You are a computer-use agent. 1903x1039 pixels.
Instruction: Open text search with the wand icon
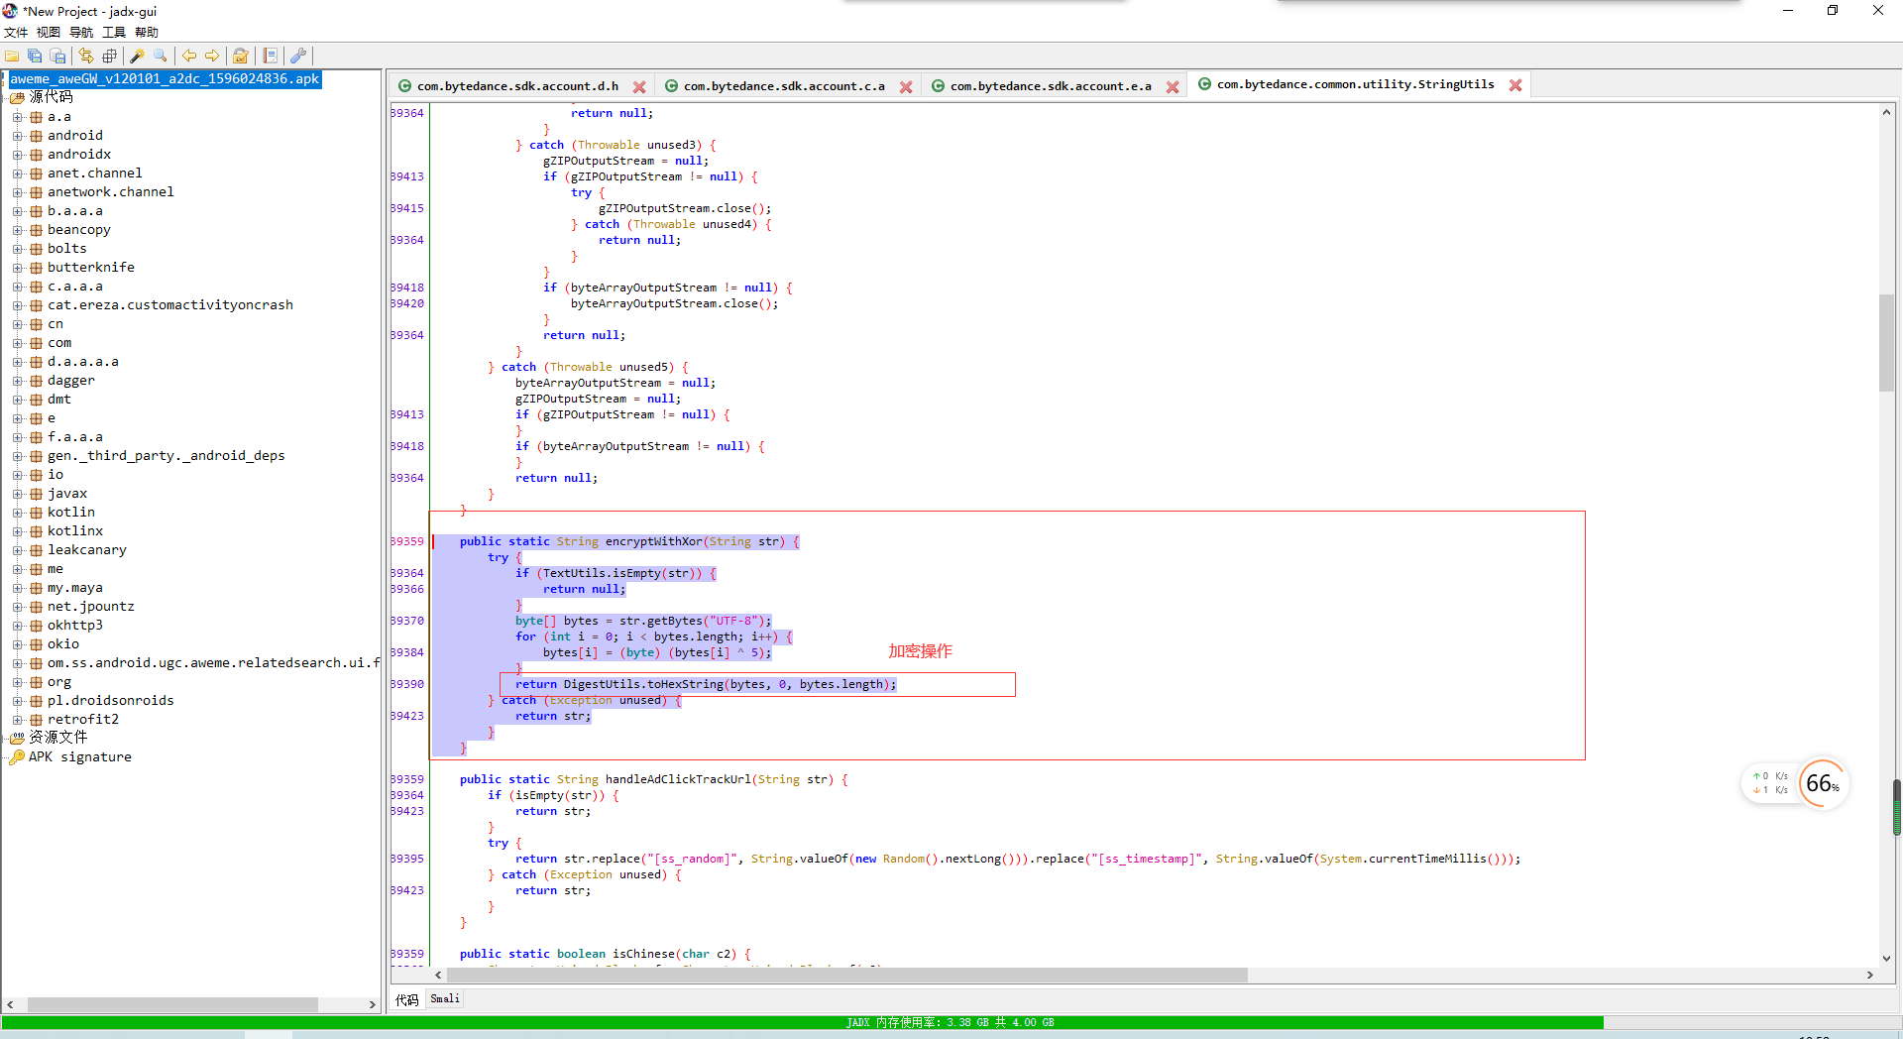[138, 57]
